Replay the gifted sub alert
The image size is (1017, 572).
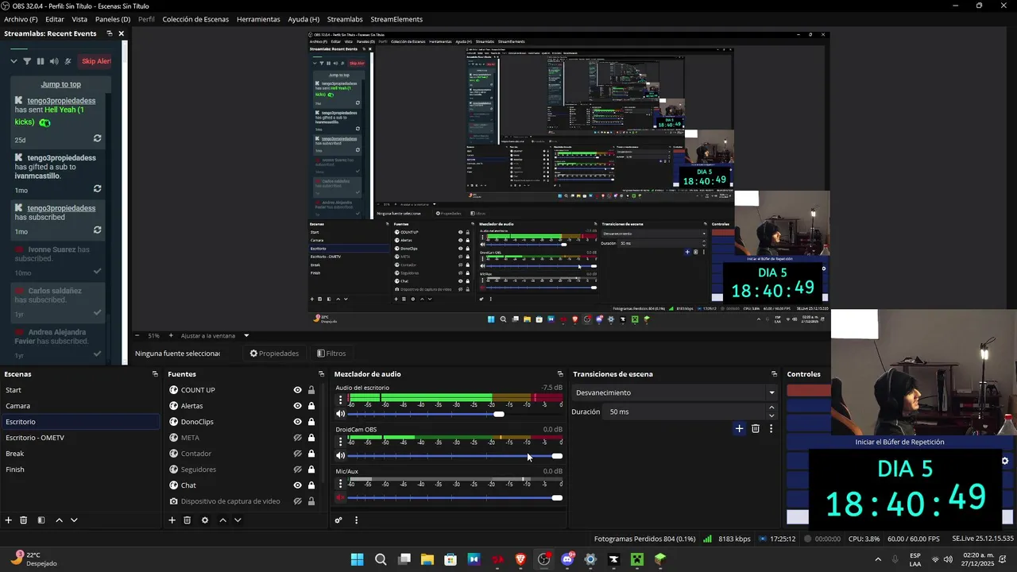(x=97, y=189)
